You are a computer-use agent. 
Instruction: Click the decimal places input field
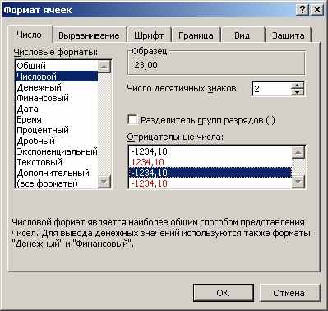coord(271,89)
